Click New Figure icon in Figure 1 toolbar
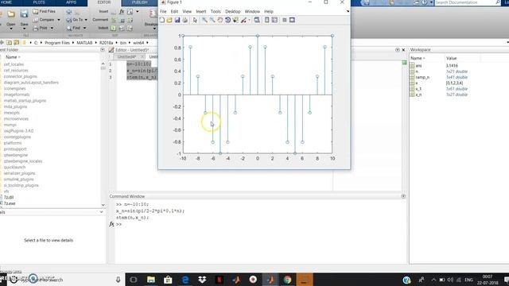 click(162, 20)
